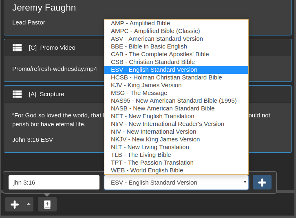
Task: Click the [C] Promo Video item title
Action: 52,48
